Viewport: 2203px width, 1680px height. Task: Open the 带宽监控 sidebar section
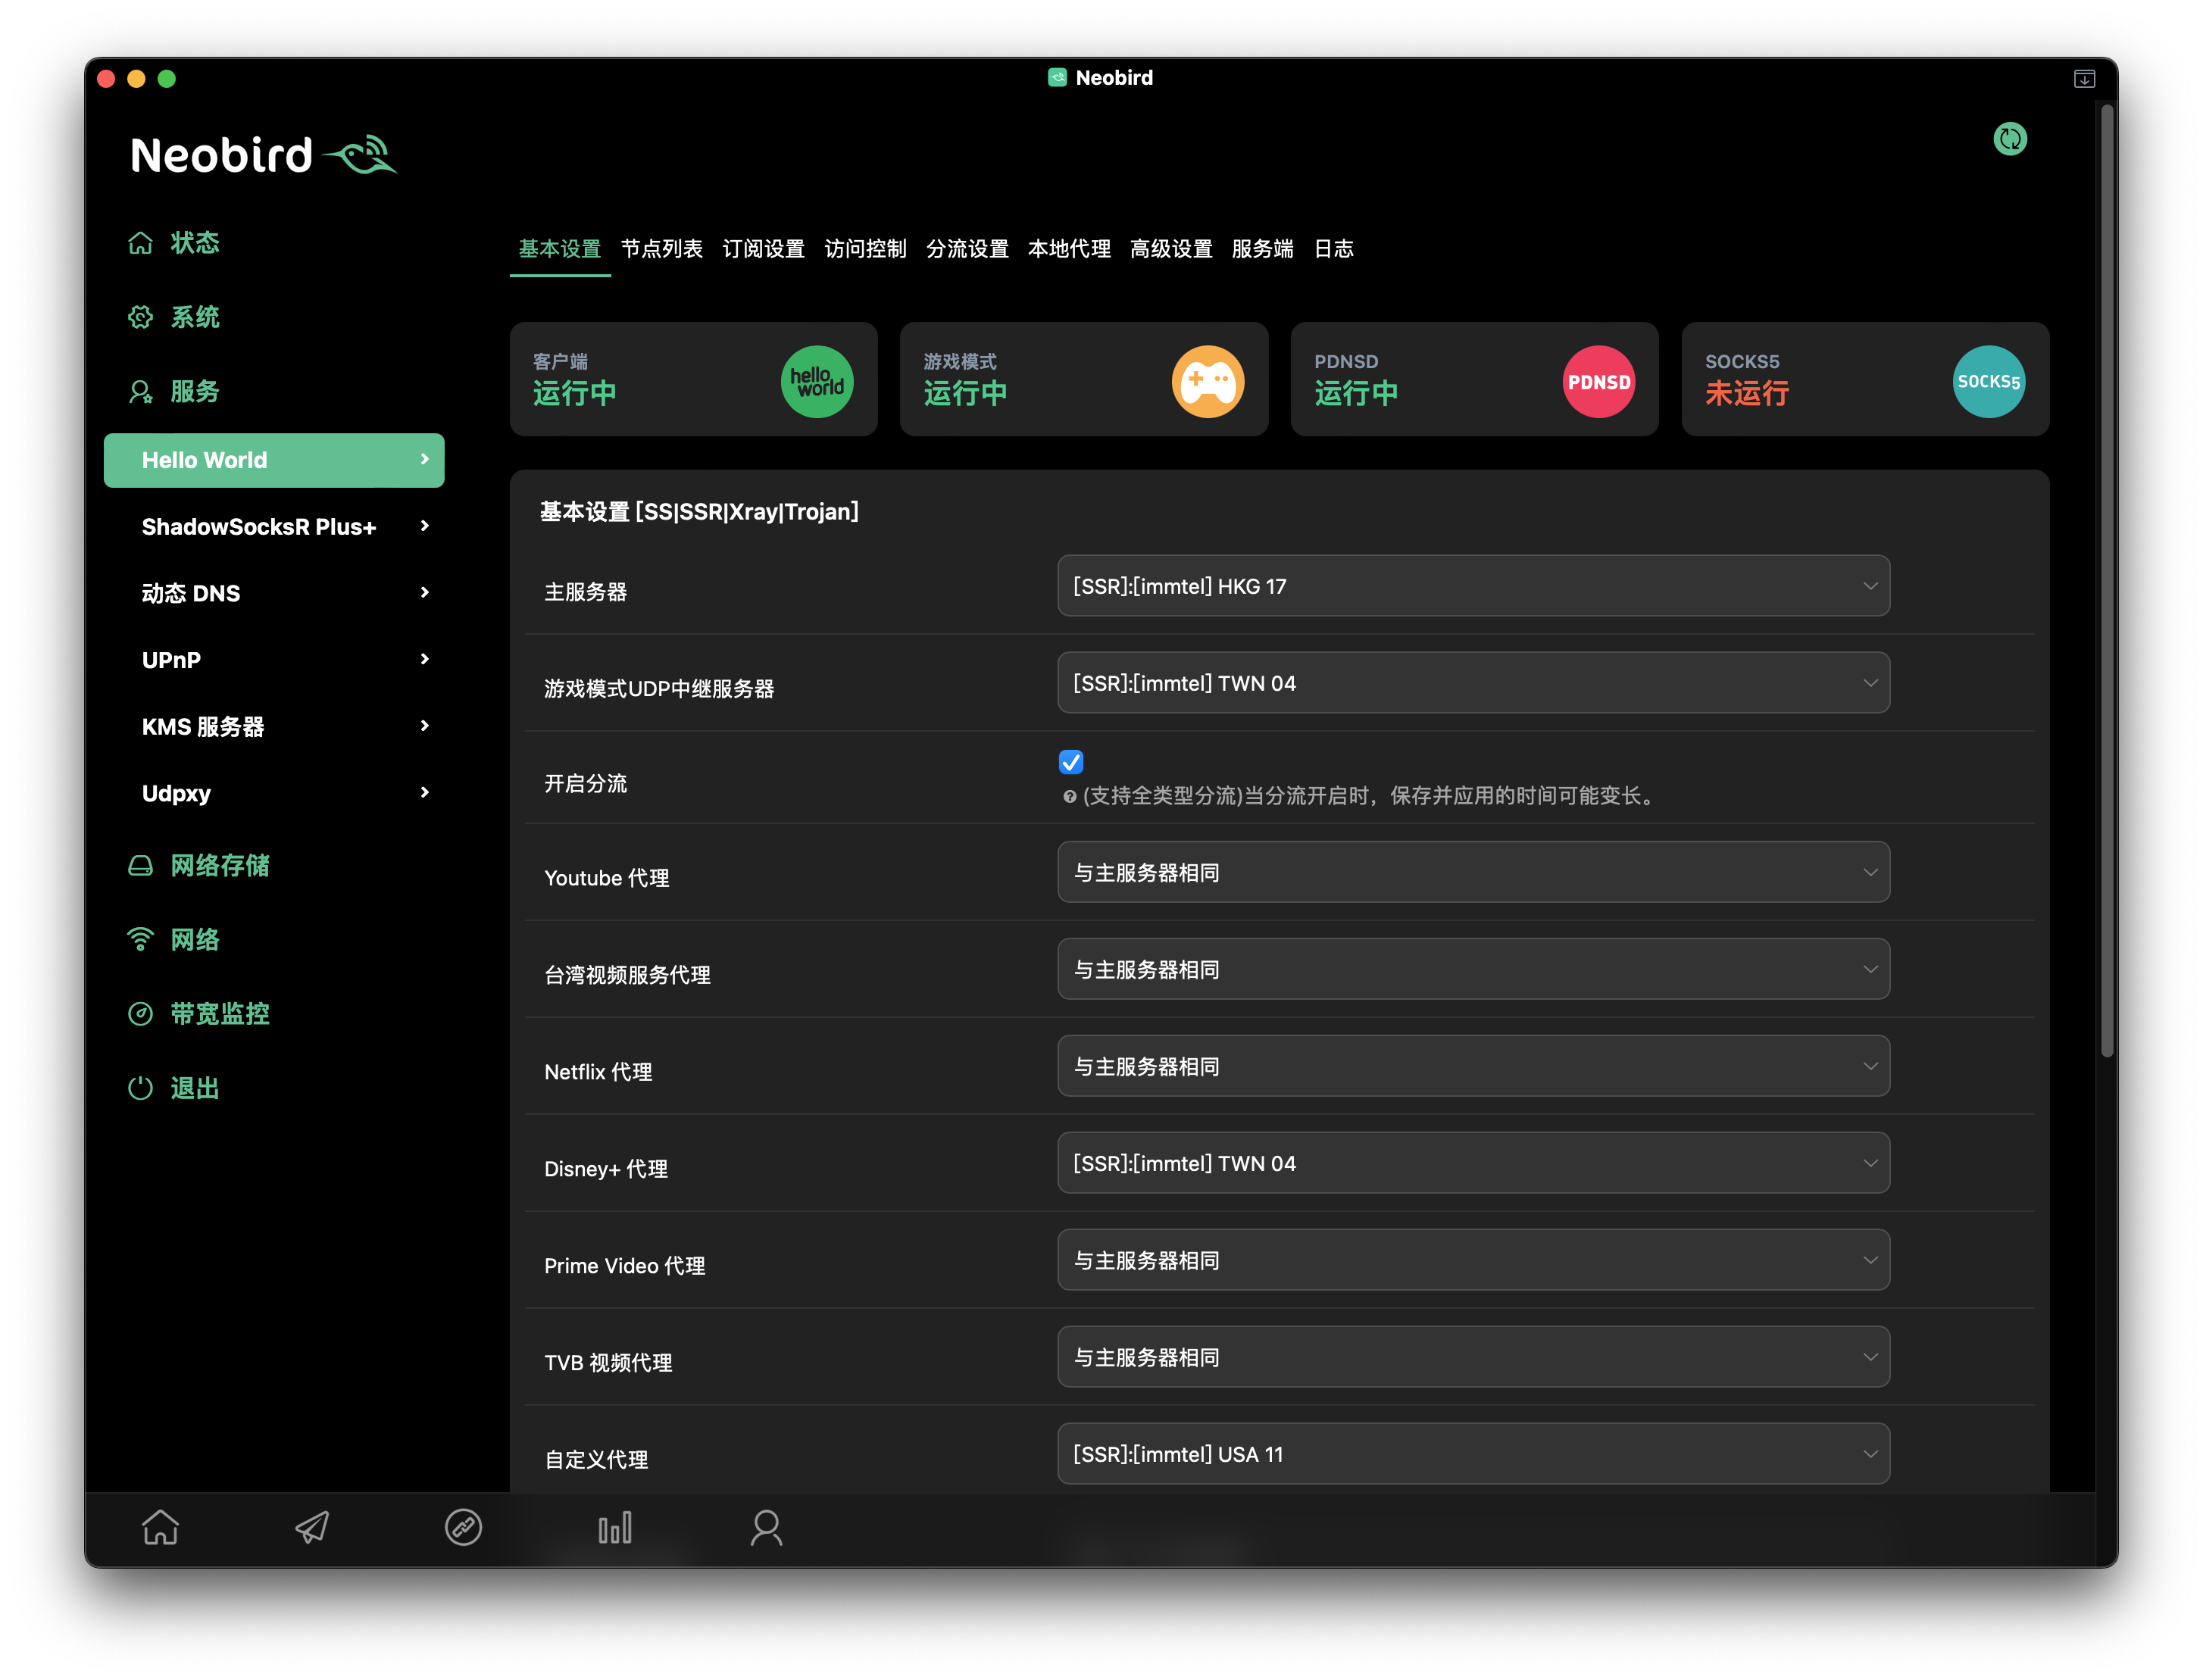pos(219,1014)
